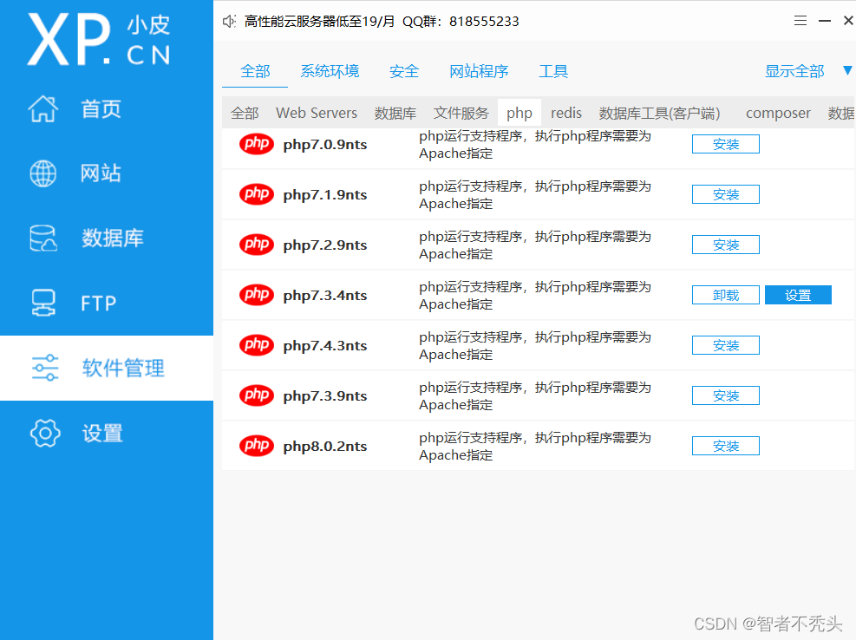This screenshot has width=856, height=640.
Task: Click the php7.4.3nts name text
Action: [x=325, y=346]
